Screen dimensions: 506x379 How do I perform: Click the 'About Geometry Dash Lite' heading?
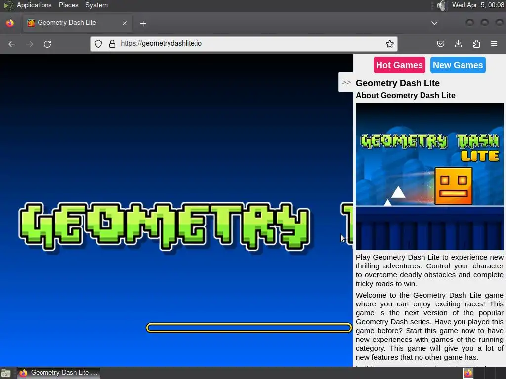click(405, 95)
